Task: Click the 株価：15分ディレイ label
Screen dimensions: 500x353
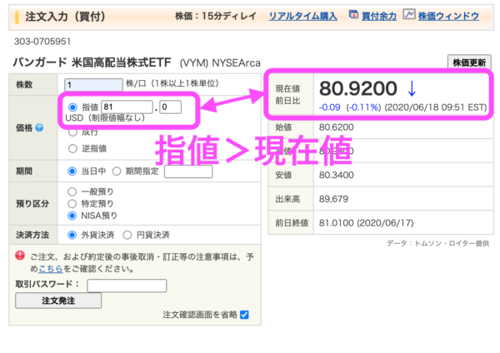Action: click(216, 16)
